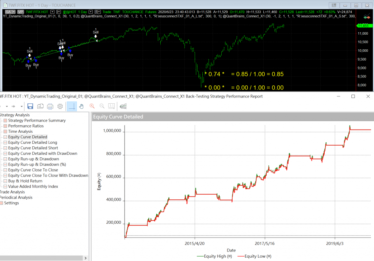The height and width of the screenshot is (261, 374).
Task: Click the Print report icon
Action: [50, 106]
